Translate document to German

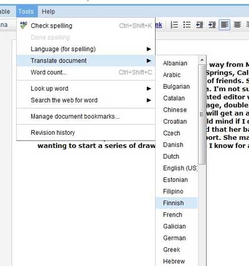[x=177, y=238]
